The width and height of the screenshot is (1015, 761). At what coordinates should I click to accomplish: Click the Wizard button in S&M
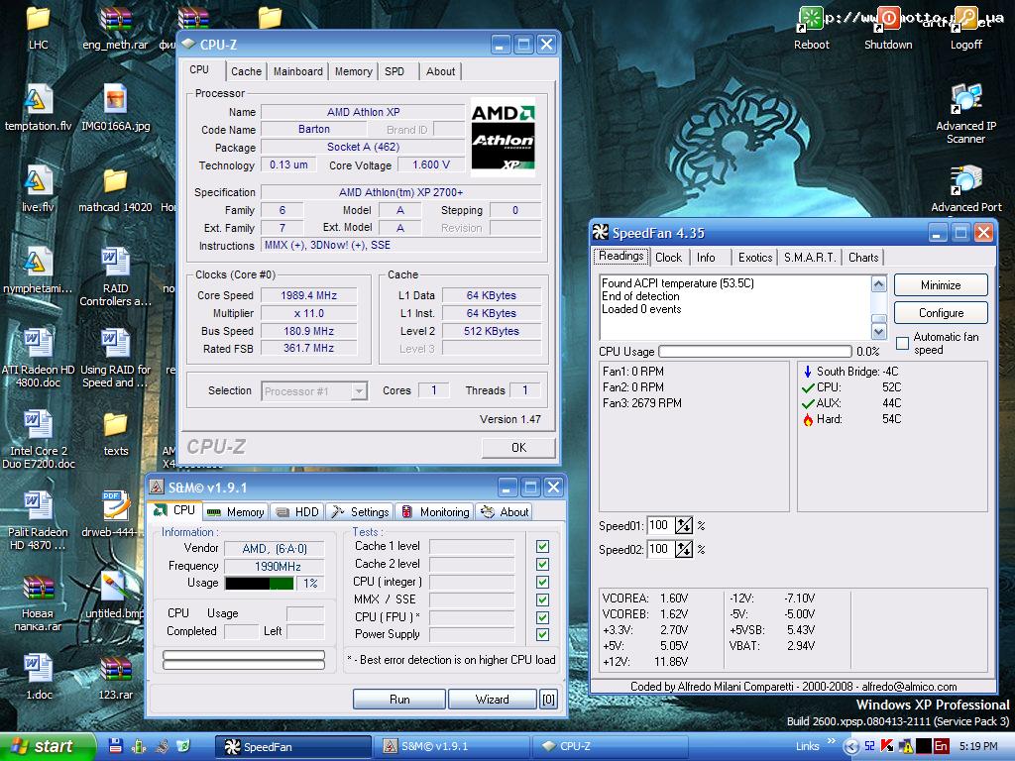point(492,699)
